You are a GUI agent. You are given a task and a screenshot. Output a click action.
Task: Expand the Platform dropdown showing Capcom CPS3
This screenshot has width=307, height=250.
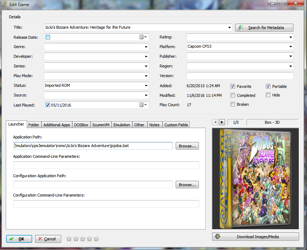coord(291,47)
